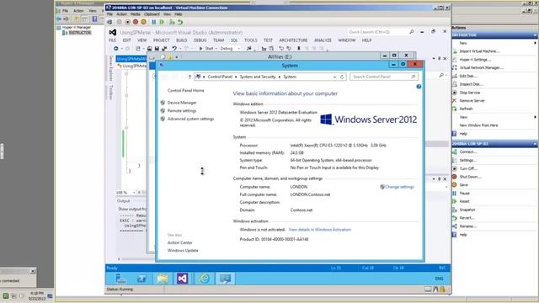
Task: Expand New submenu arrow in Actions pane
Action: click(x=536, y=43)
